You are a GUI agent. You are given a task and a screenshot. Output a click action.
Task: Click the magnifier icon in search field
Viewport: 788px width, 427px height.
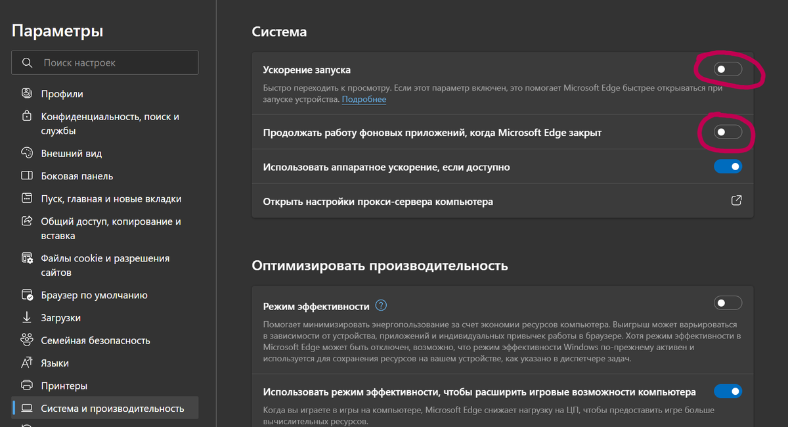(27, 62)
